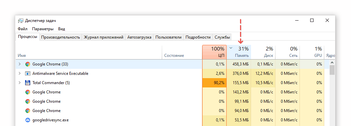Sort by the Диск 2% column header

tap(263, 52)
